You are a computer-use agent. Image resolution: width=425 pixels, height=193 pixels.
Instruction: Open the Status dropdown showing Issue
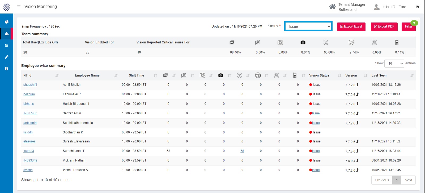click(308, 26)
